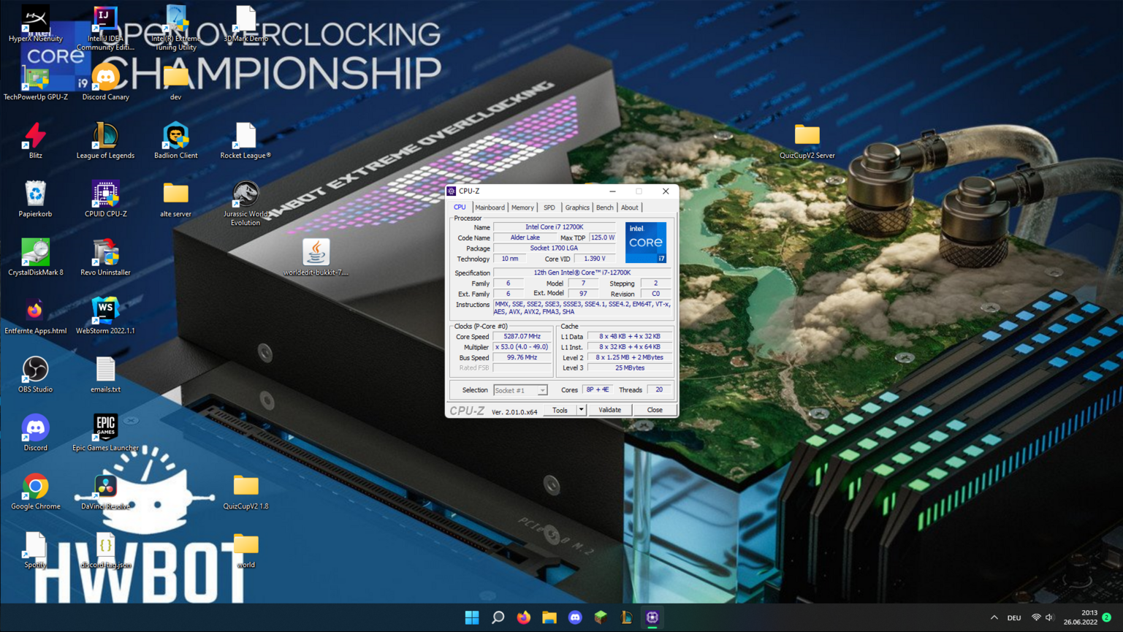Select the QuizCupV2 1.8 folder

click(245, 492)
